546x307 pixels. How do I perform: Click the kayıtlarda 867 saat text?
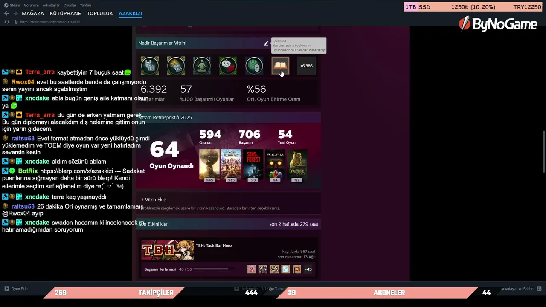coord(299,252)
